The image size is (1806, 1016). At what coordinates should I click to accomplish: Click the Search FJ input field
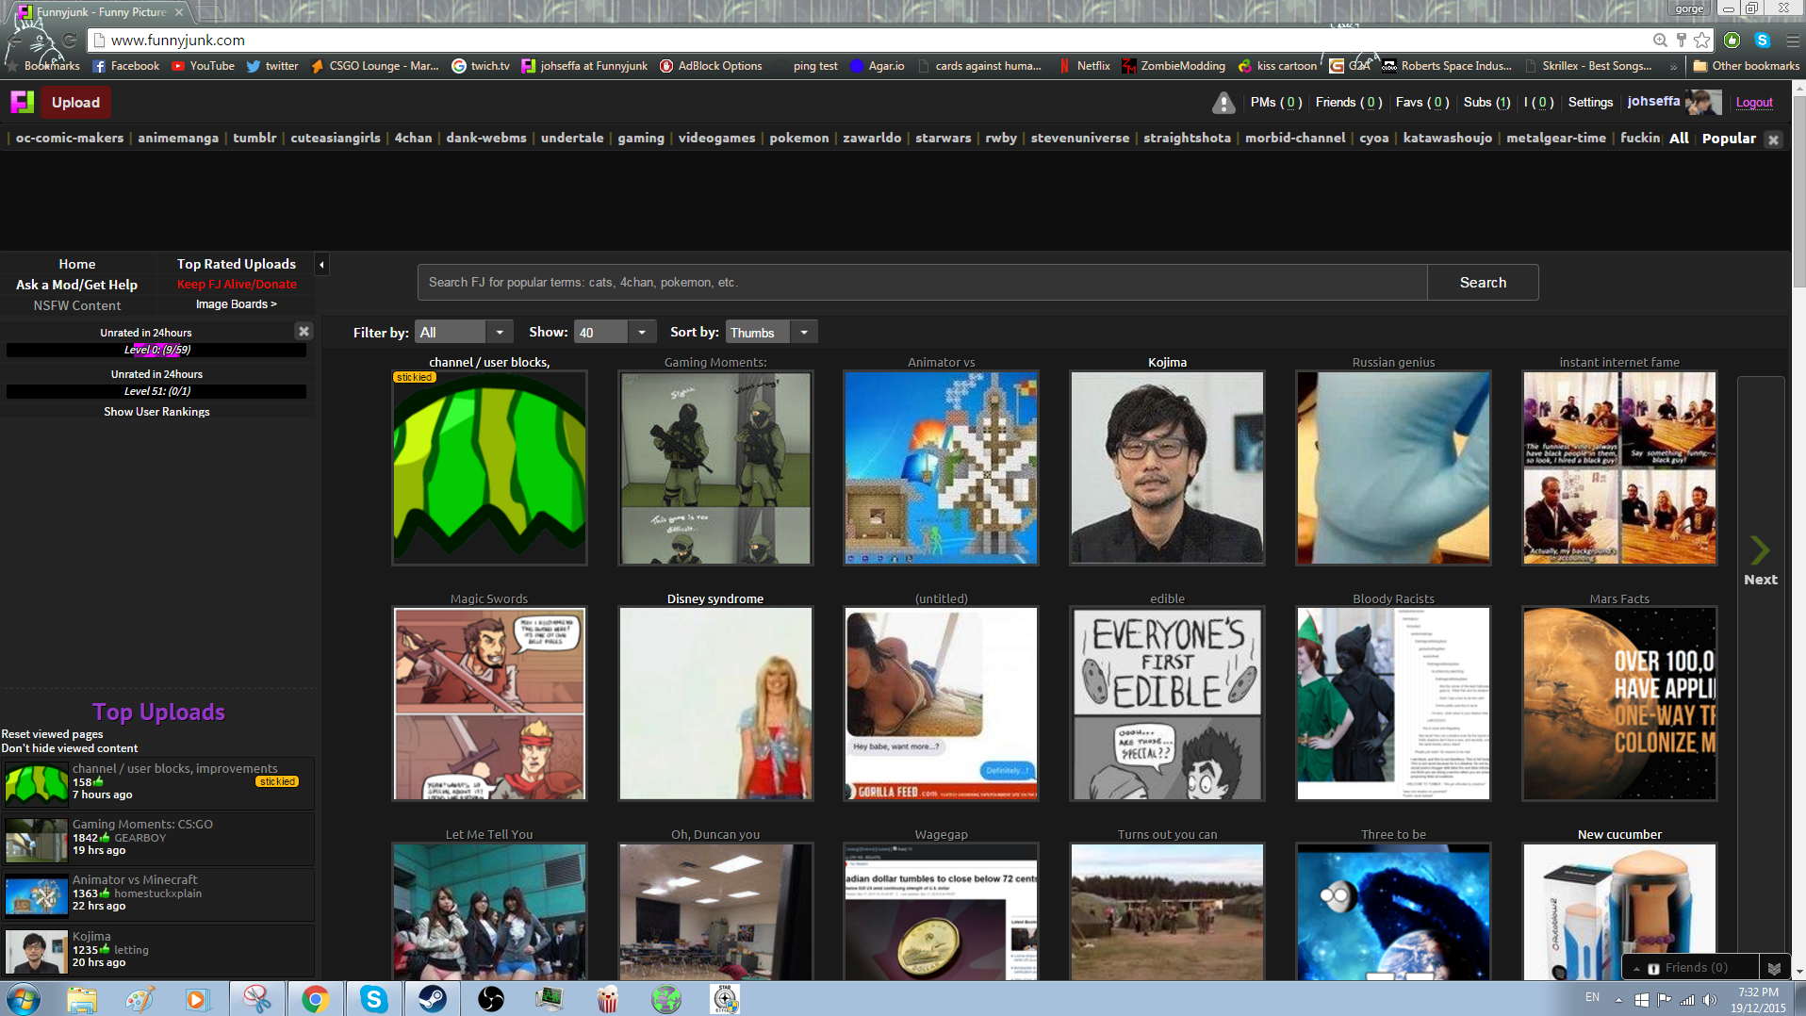[921, 283]
